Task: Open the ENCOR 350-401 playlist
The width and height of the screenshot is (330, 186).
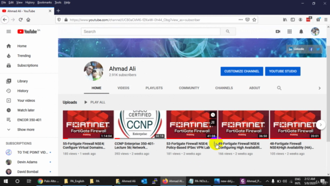Action: pos(29,120)
